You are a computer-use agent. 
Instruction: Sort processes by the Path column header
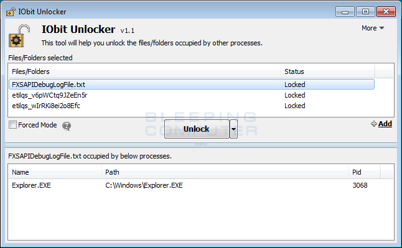225,172
